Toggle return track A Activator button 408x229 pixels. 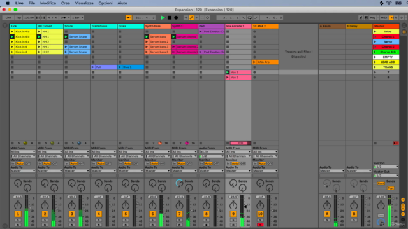click(327, 214)
